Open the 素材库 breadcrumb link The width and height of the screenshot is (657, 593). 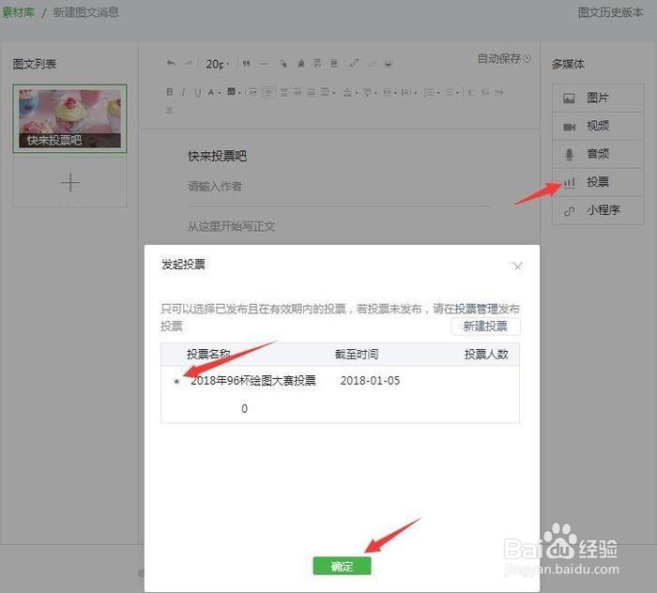tap(18, 12)
